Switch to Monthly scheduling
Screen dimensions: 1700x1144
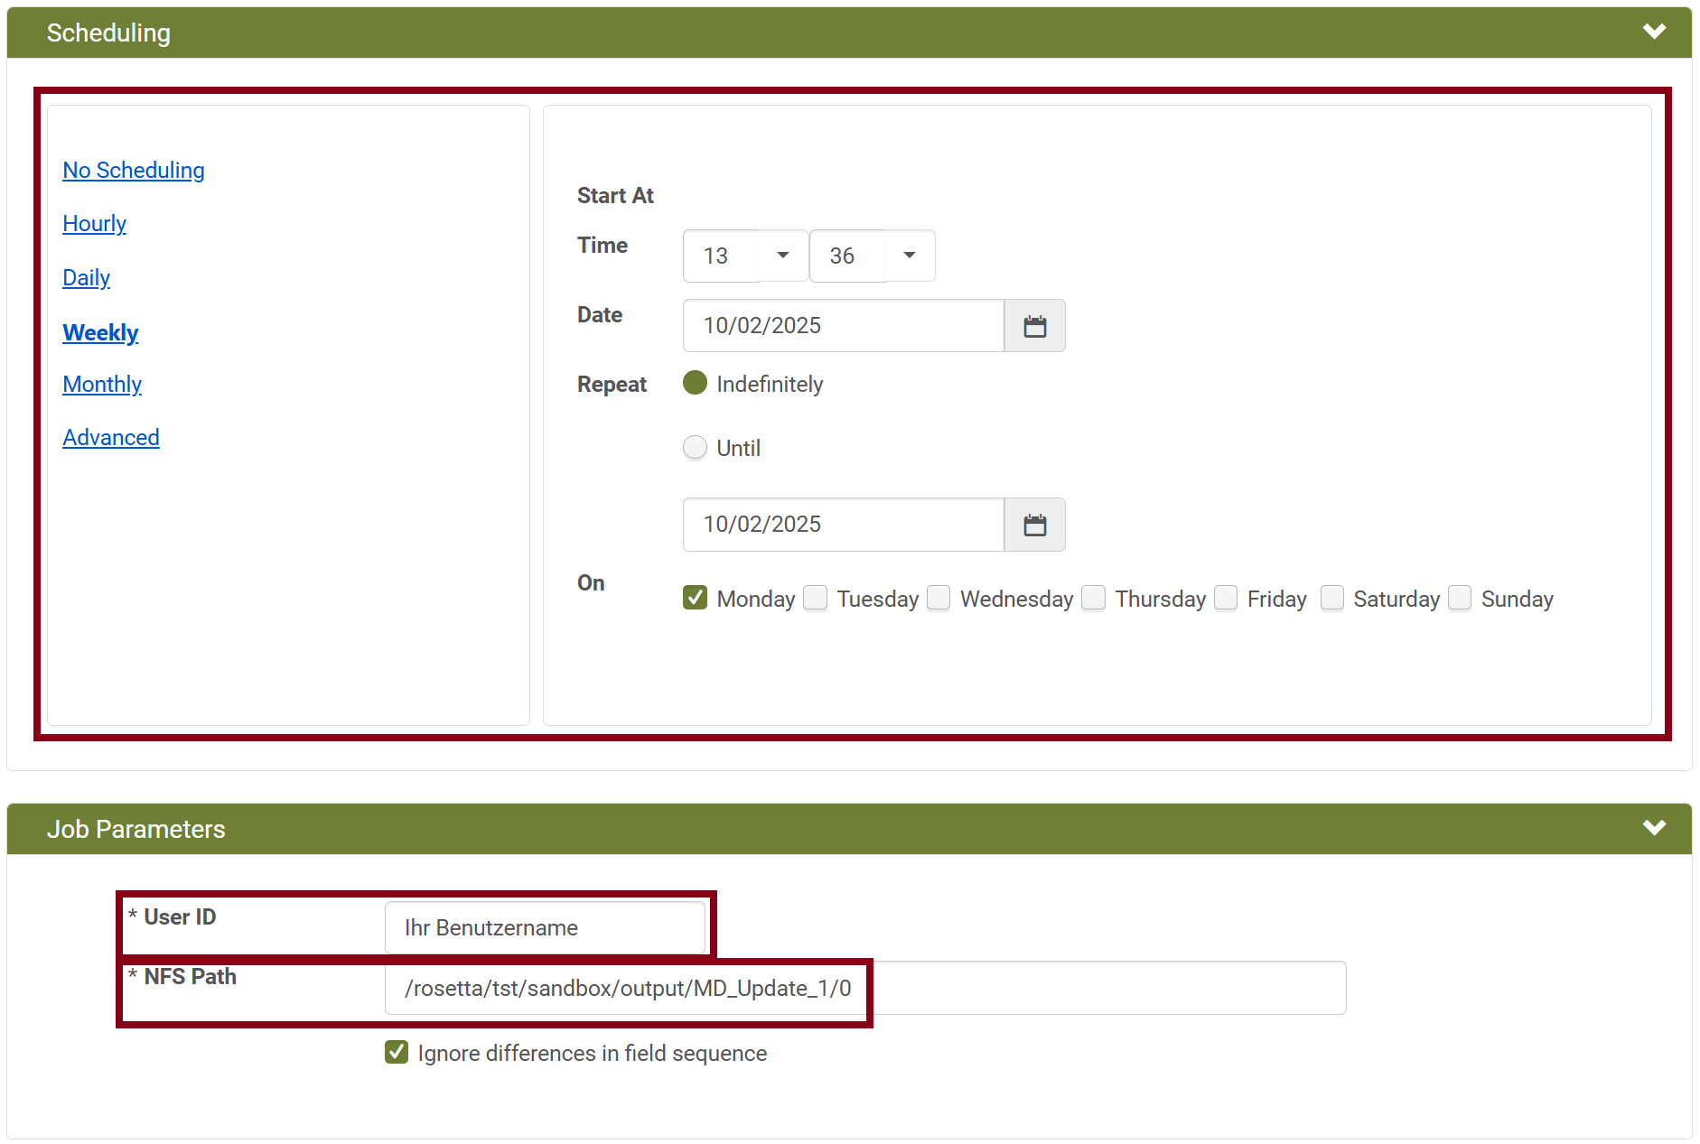pos(102,385)
